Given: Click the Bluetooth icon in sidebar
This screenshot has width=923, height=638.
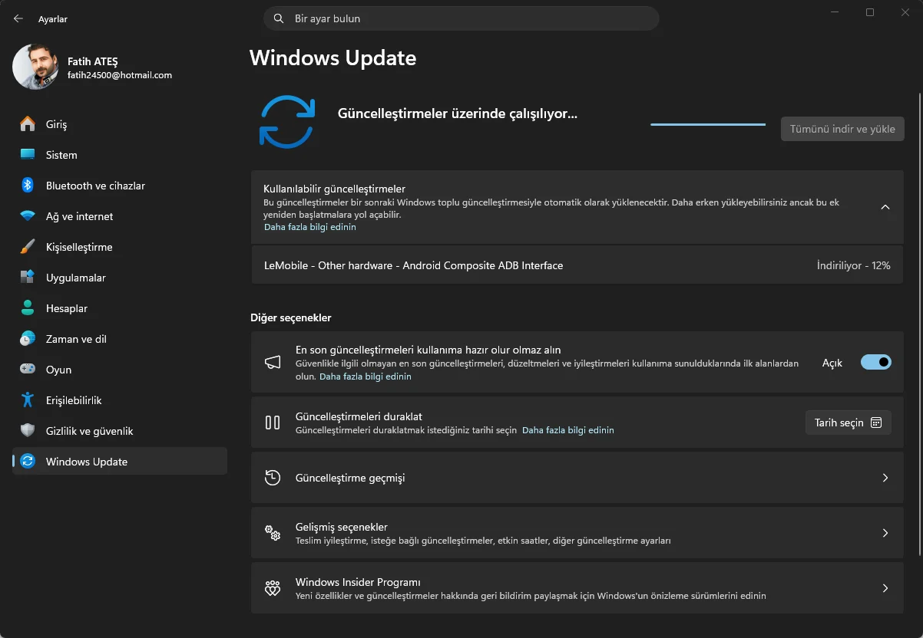Looking at the screenshot, I should coord(28,186).
